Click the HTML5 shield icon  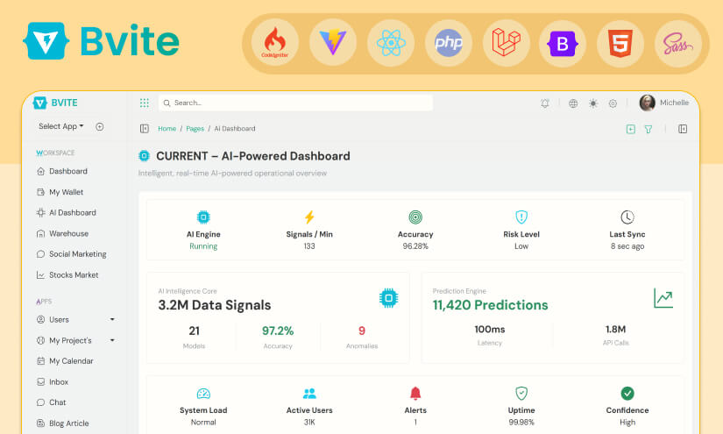pyautogui.click(x=620, y=43)
